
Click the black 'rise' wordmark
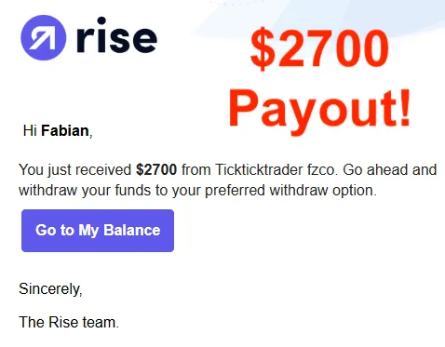click(116, 36)
